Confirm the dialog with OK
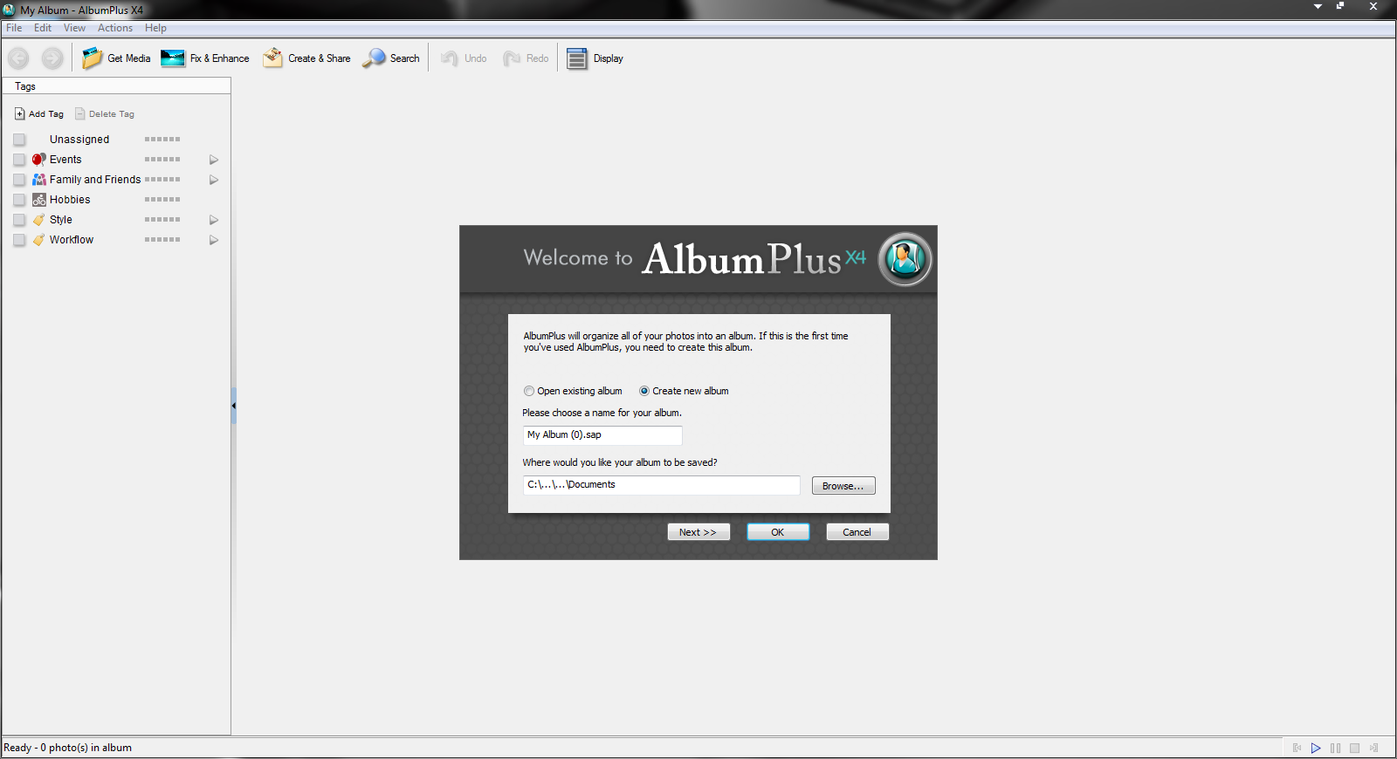The height and width of the screenshot is (759, 1397). point(778,532)
